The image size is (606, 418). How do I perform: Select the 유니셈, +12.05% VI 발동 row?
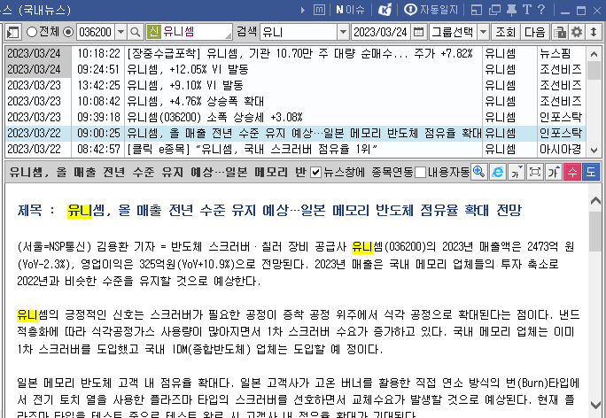pyautogui.click(x=295, y=70)
